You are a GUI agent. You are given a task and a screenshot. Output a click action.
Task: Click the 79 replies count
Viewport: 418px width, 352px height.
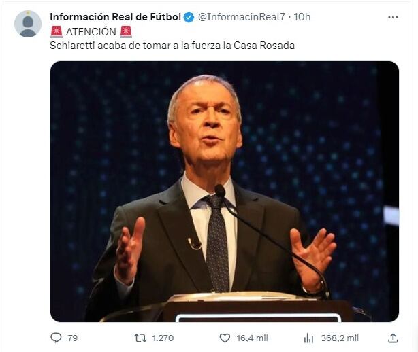pyautogui.click(x=73, y=338)
